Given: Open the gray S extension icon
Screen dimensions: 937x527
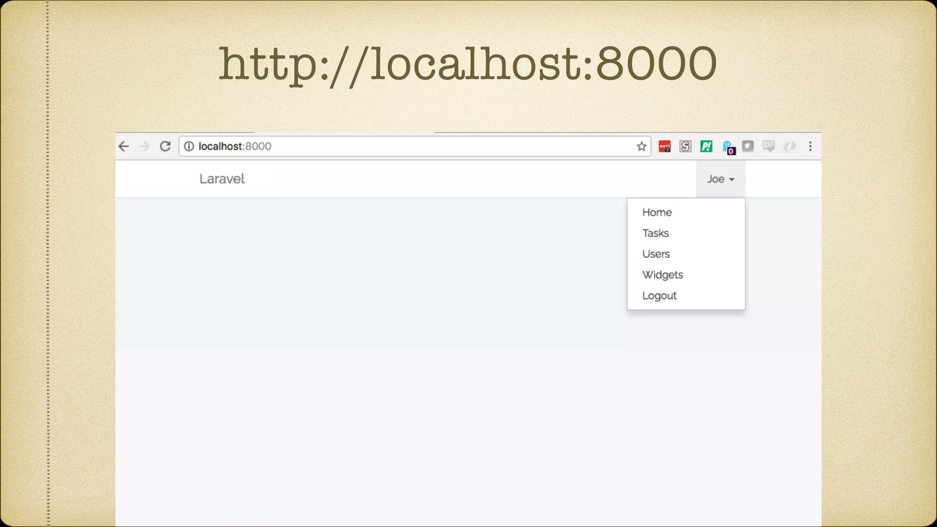Looking at the screenshot, I should (685, 146).
